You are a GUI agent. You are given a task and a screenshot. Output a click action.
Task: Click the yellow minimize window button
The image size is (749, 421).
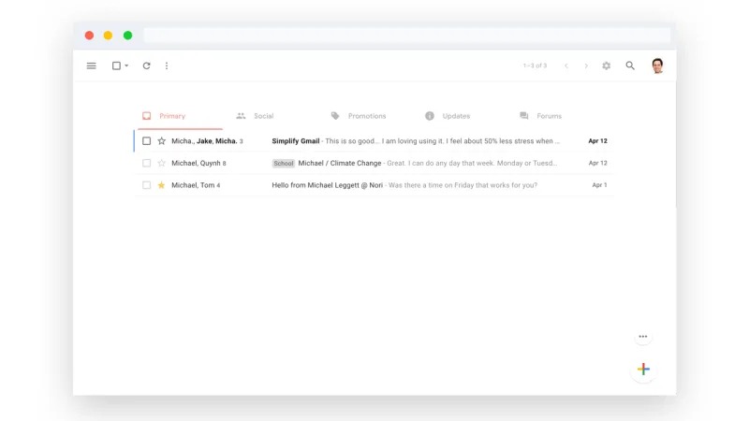(108, 36)
